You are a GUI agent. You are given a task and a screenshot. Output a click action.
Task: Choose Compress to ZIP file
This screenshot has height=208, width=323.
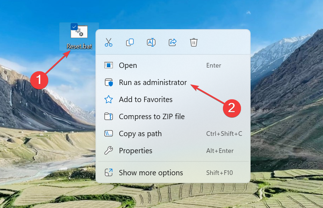173,117
